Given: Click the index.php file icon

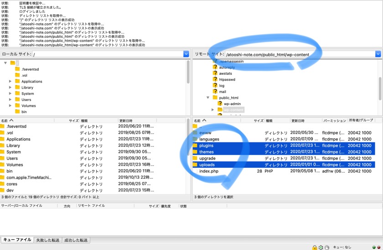Looking at the screenshot, I should coord(195,171).
